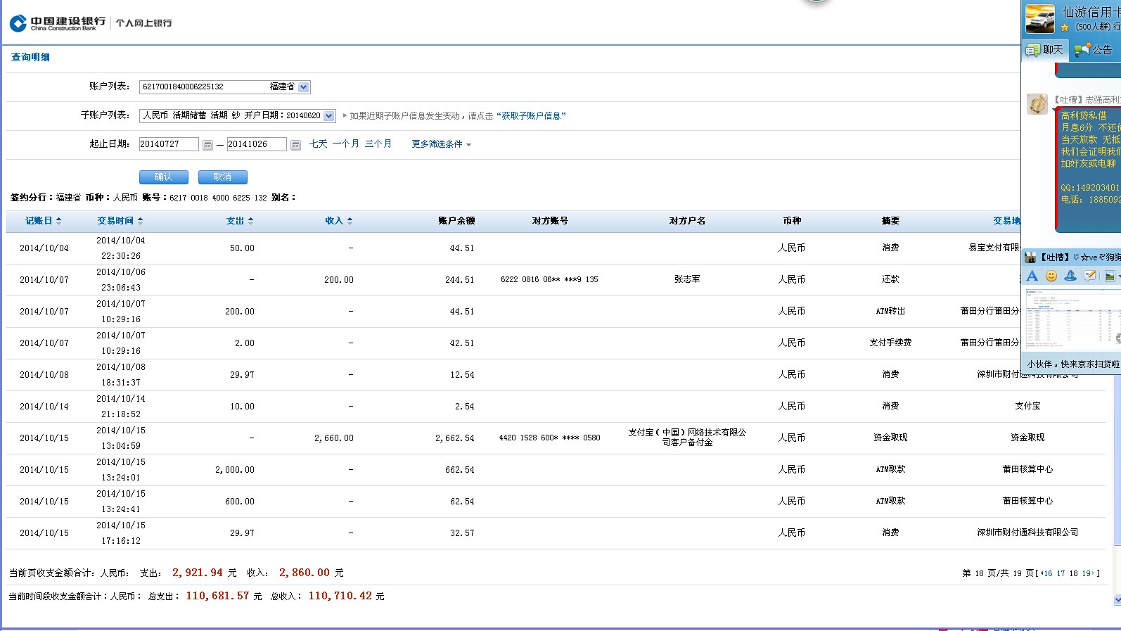Viewport: 1121px width, 631px height.
Task: Click the page income total 2,860.00
Action: pyautogui.click(x=305, y=573)
